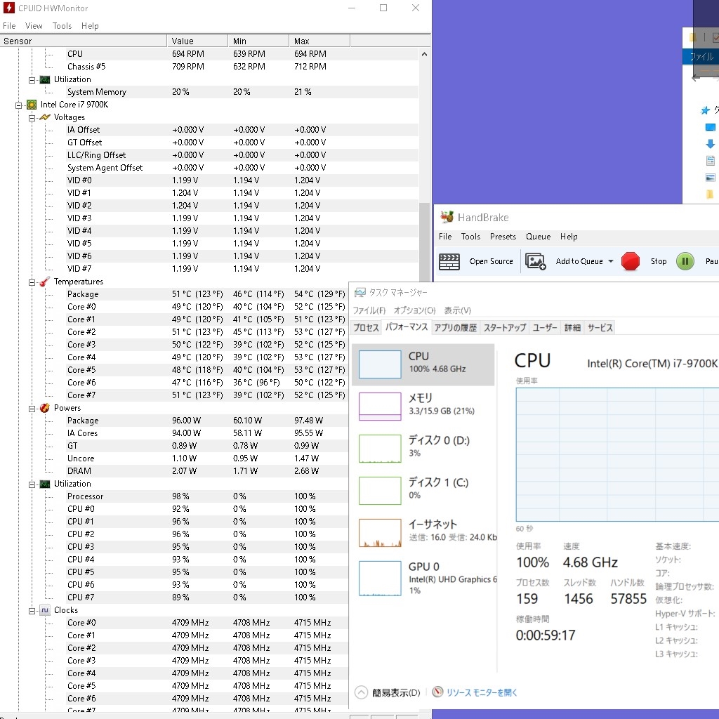This screenshot has width=719, height=719.
Task: Collapse the Clocks tree section
Action: (32, 610)
